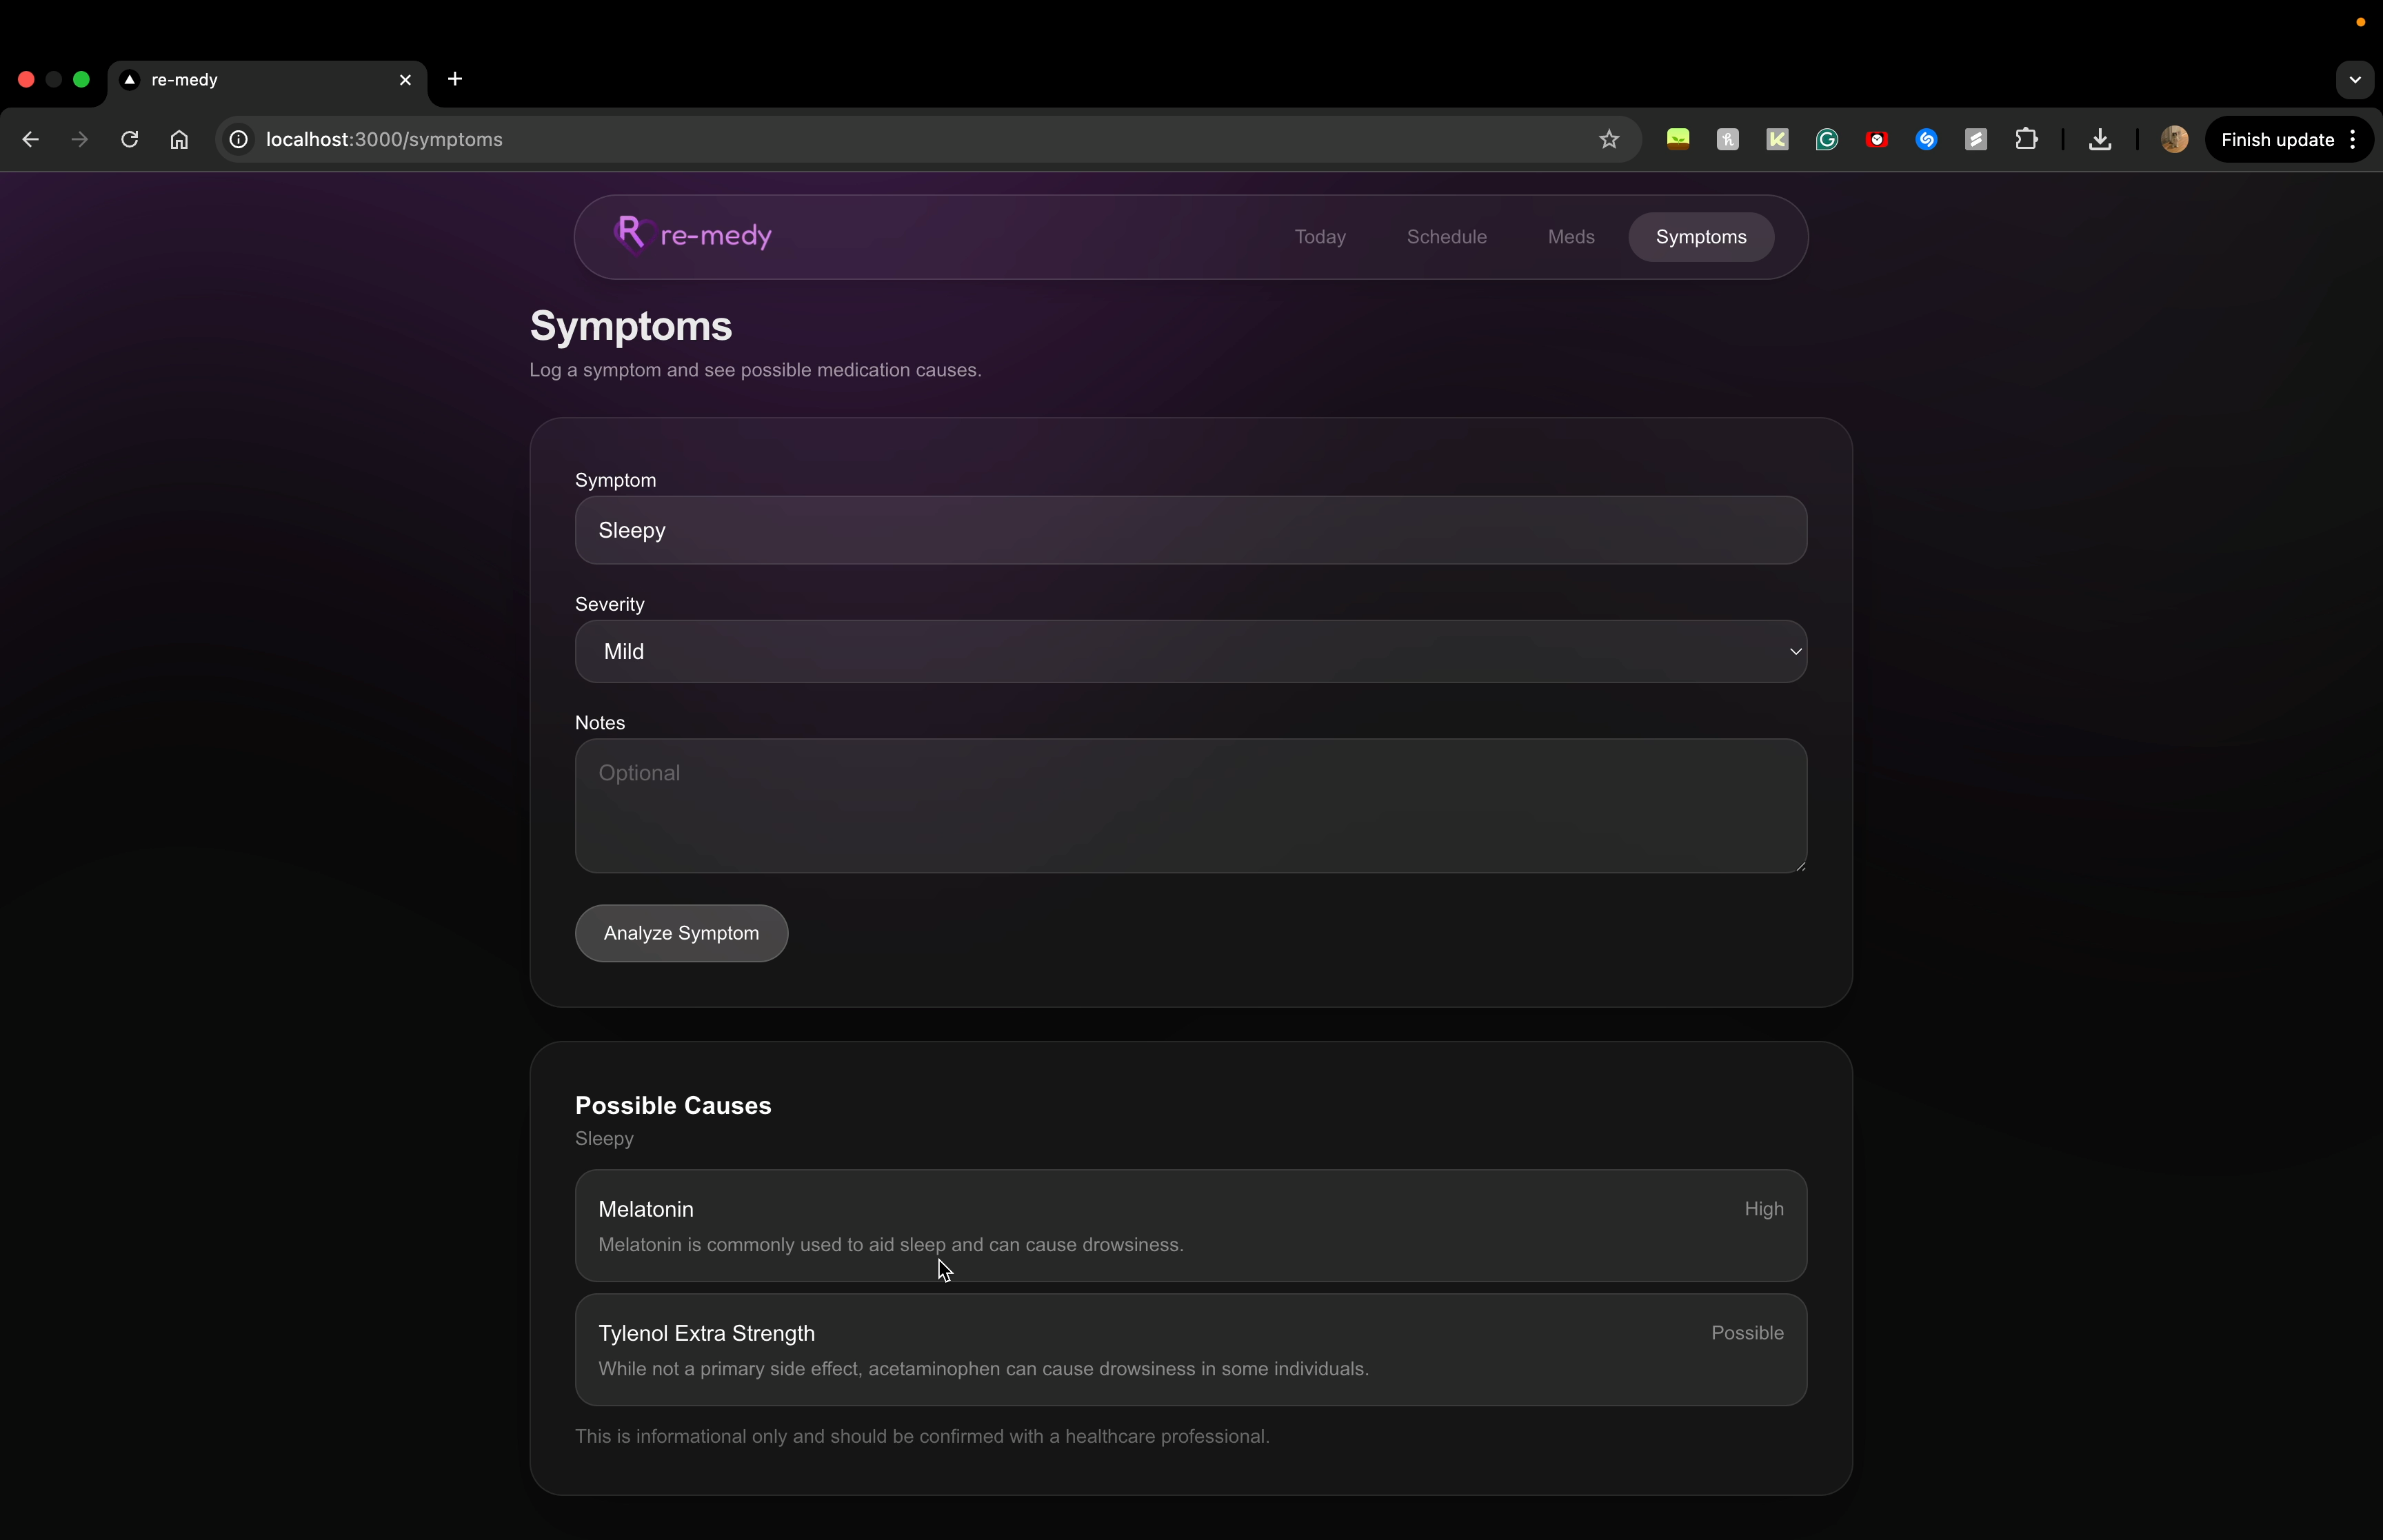Expand the tab search chevron
This screenshot has width=2383, height=1540.
pyautogui.click(x=2354, y=80)
